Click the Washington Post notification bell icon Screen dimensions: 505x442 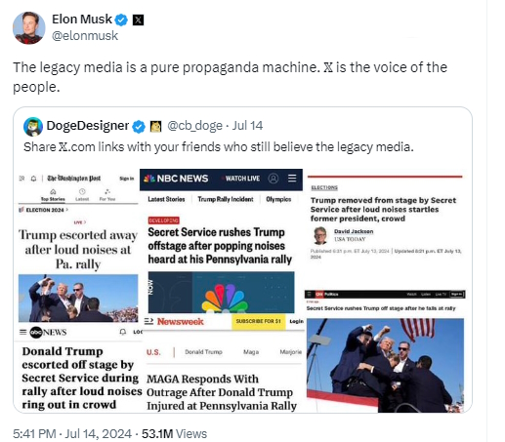pos(33,179)
